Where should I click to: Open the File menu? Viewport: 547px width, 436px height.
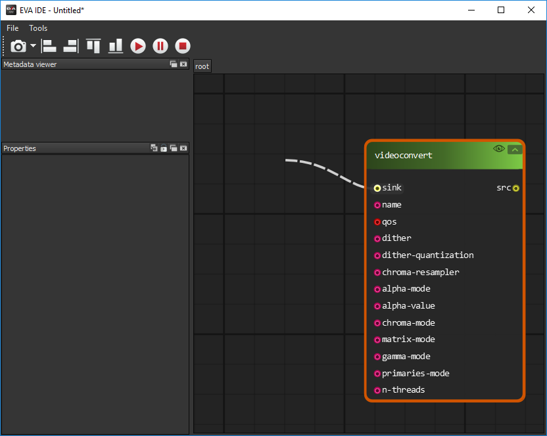pos(12,28)
